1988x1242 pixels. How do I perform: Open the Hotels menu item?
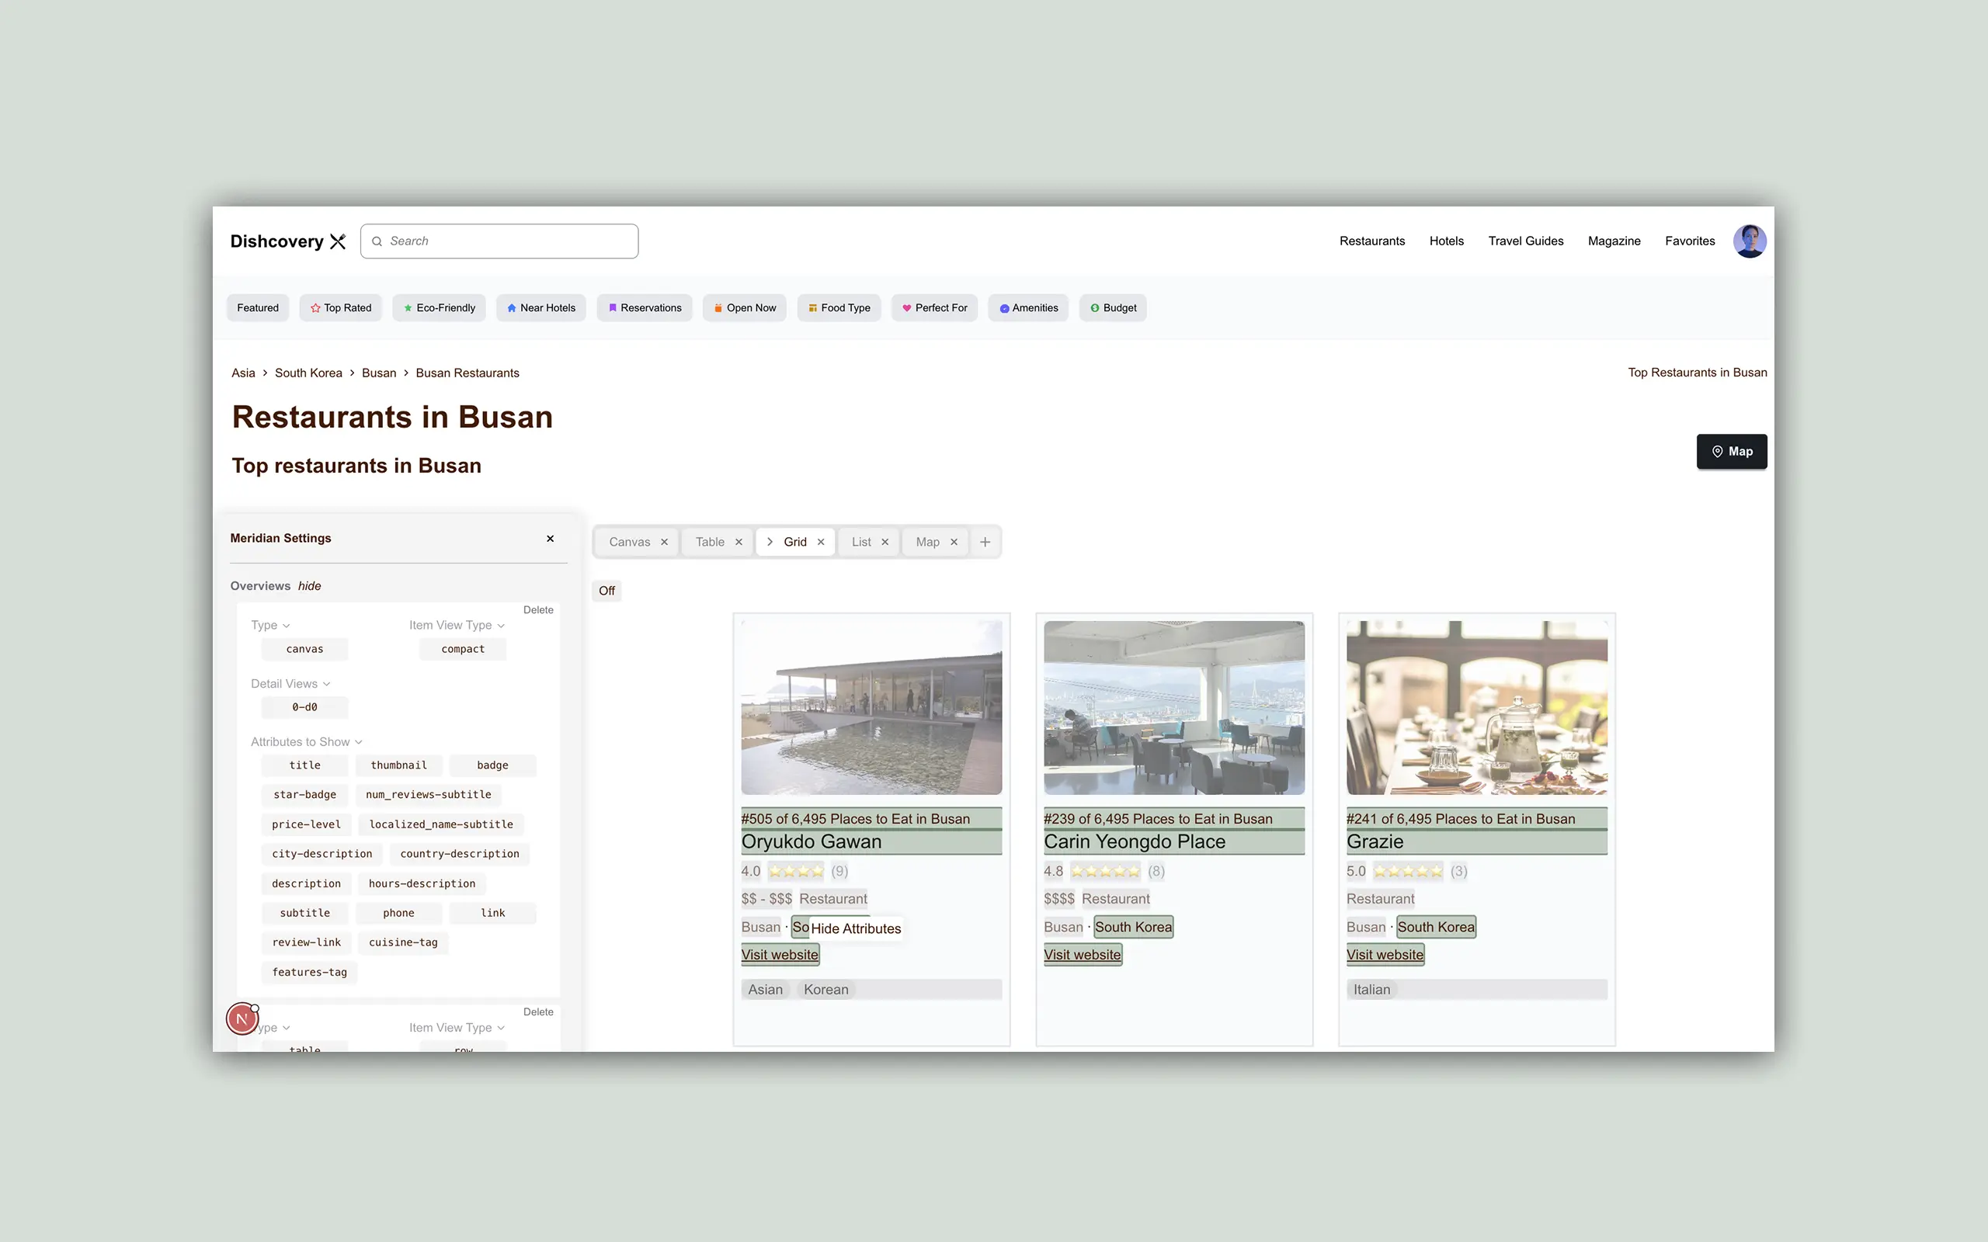(x=1446, y=241)
